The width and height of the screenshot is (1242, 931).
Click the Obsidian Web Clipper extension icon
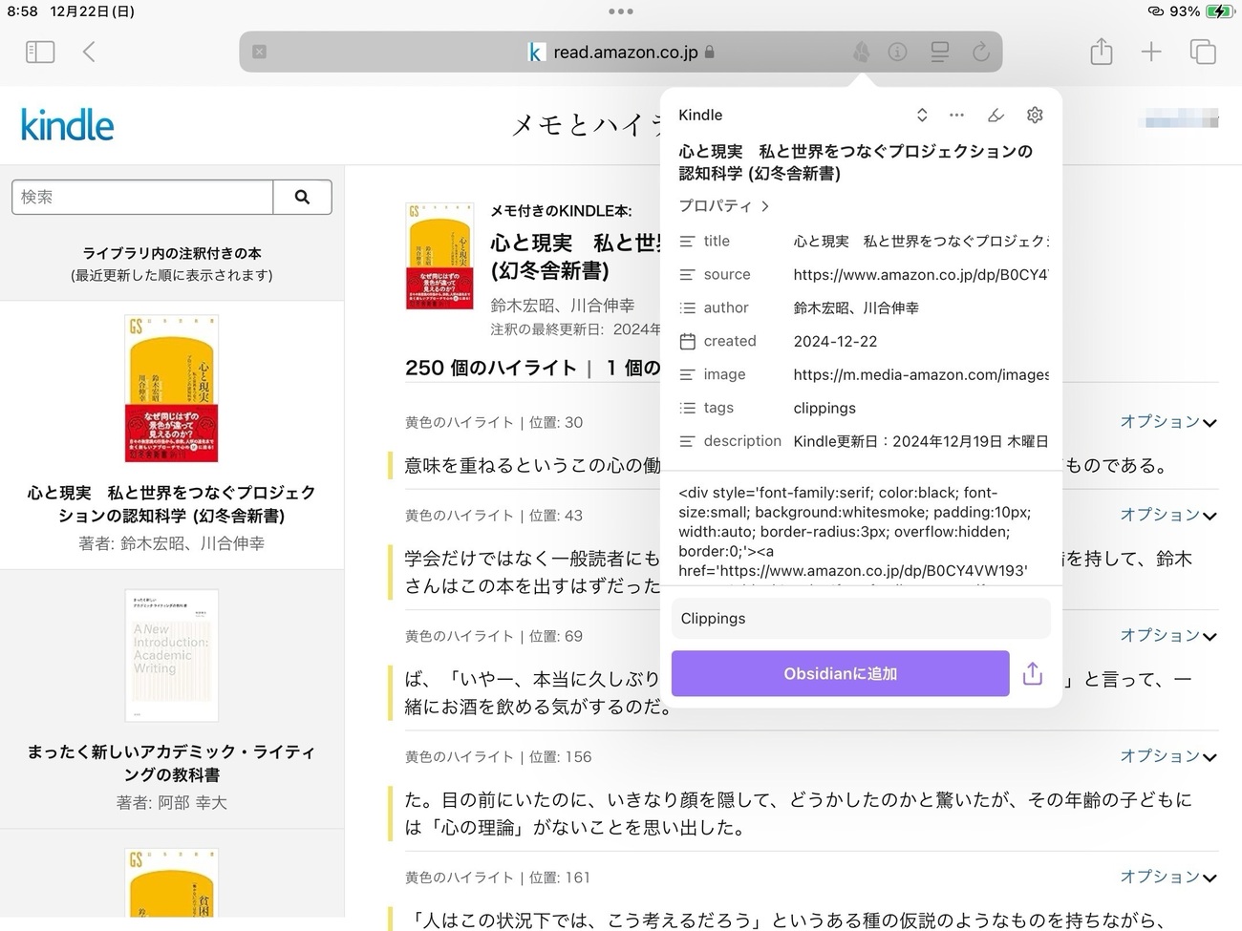tap(861, 52)
